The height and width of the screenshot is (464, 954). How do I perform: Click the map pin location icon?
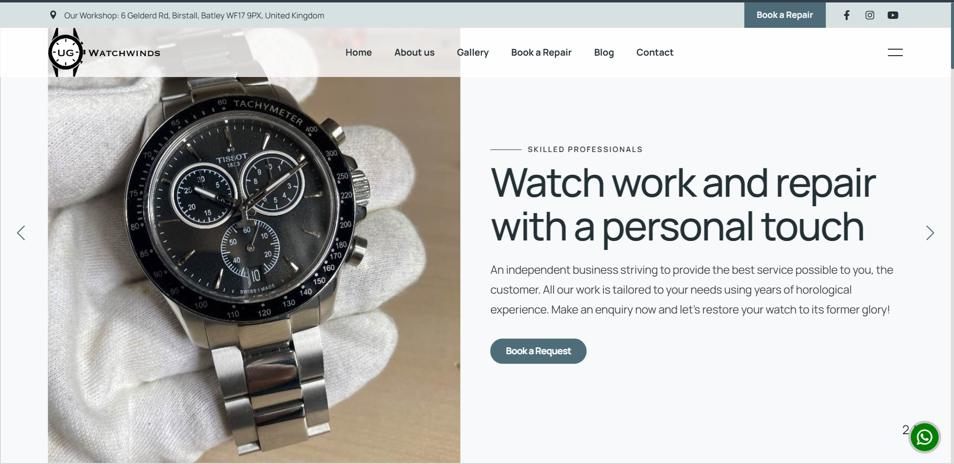53,15
